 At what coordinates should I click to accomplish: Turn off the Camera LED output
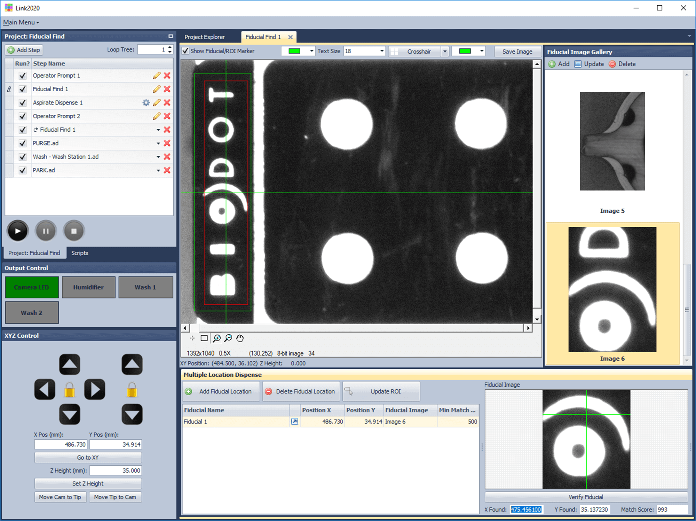point(32,287)
